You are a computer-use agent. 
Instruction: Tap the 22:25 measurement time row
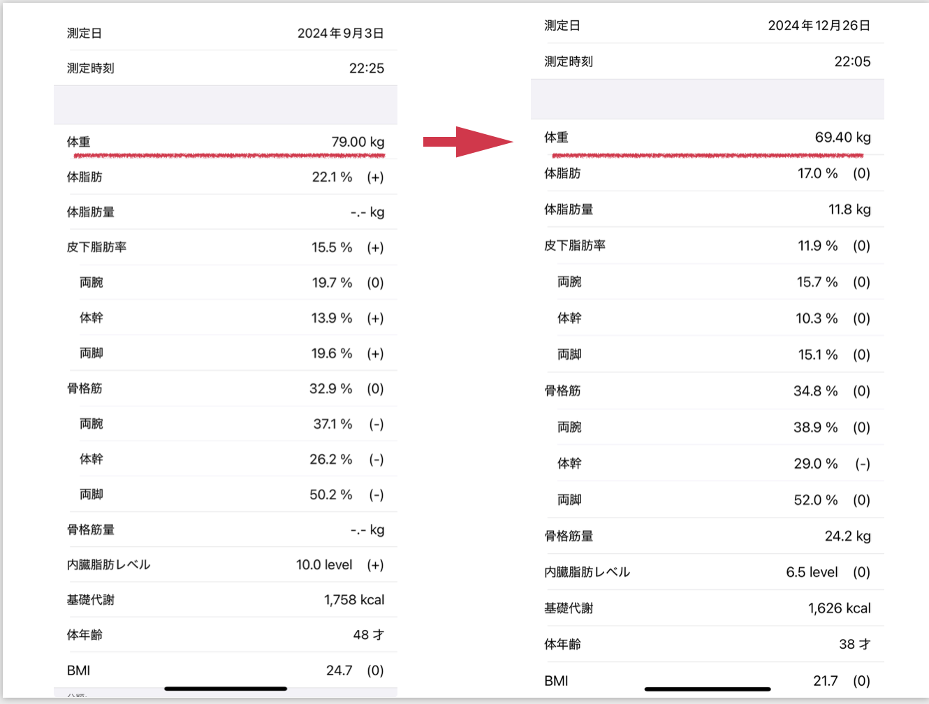(x=226, y=68)
